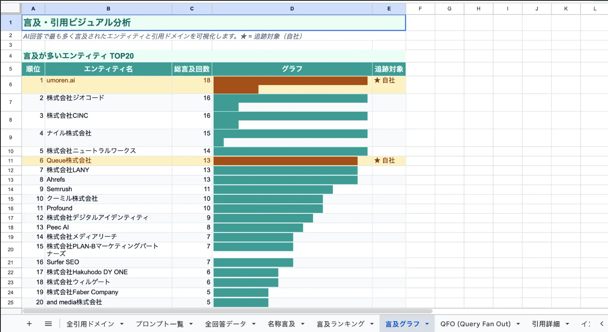Open 名称言及 tab dropdown arrow

point(303,324)
